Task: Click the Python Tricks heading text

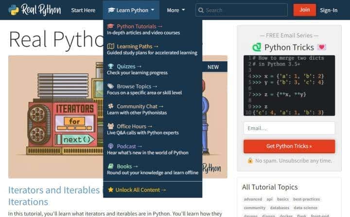Action: pyautogui.click(x=289, y=47)
